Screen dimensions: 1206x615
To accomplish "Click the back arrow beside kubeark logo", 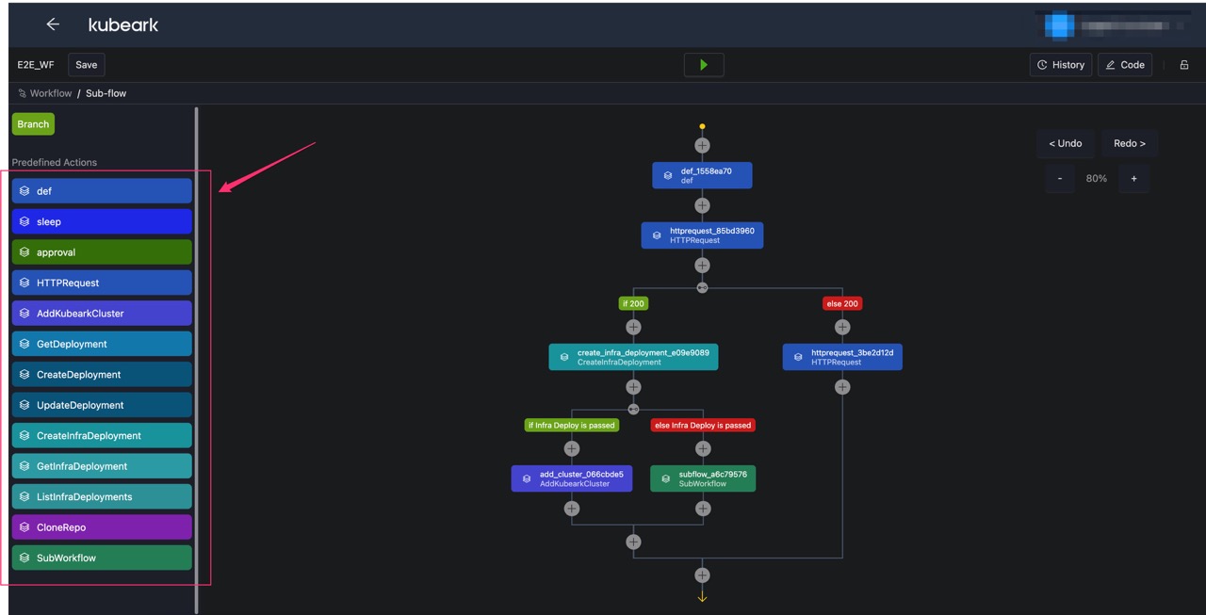I will [53, 24].
